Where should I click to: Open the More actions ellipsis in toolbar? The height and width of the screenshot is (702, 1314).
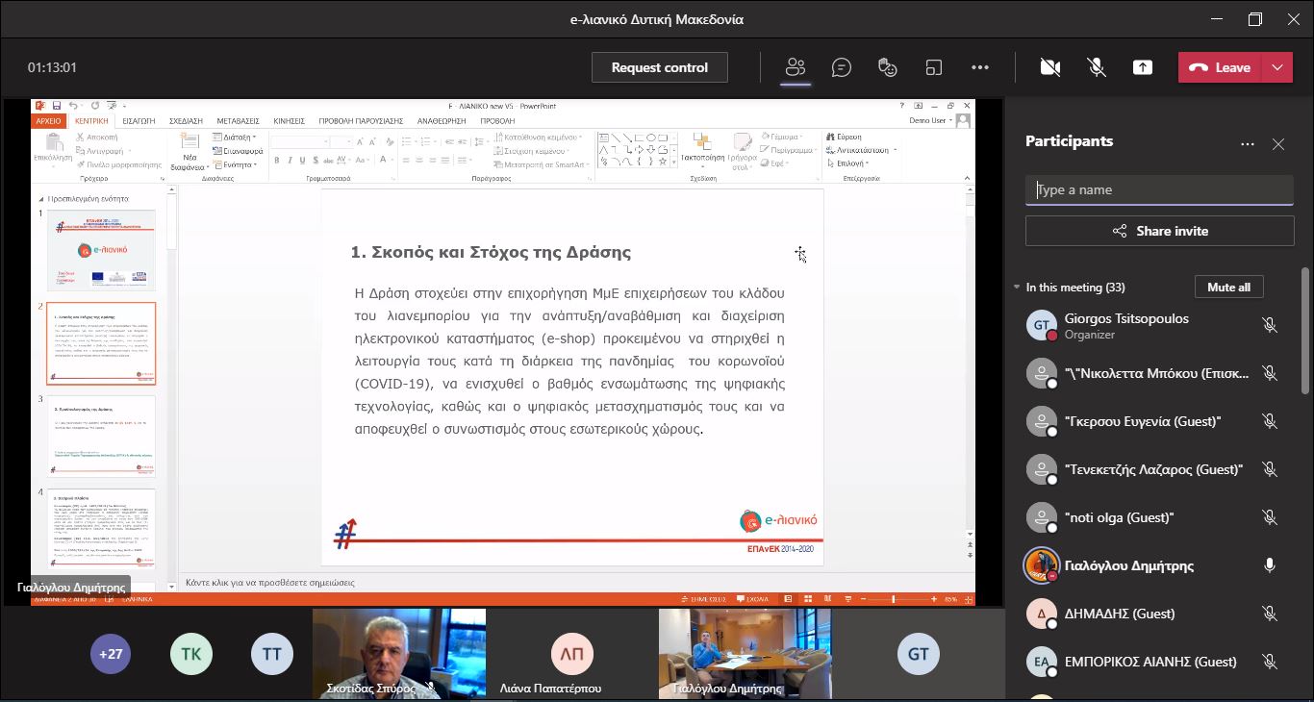pos(980,67)
